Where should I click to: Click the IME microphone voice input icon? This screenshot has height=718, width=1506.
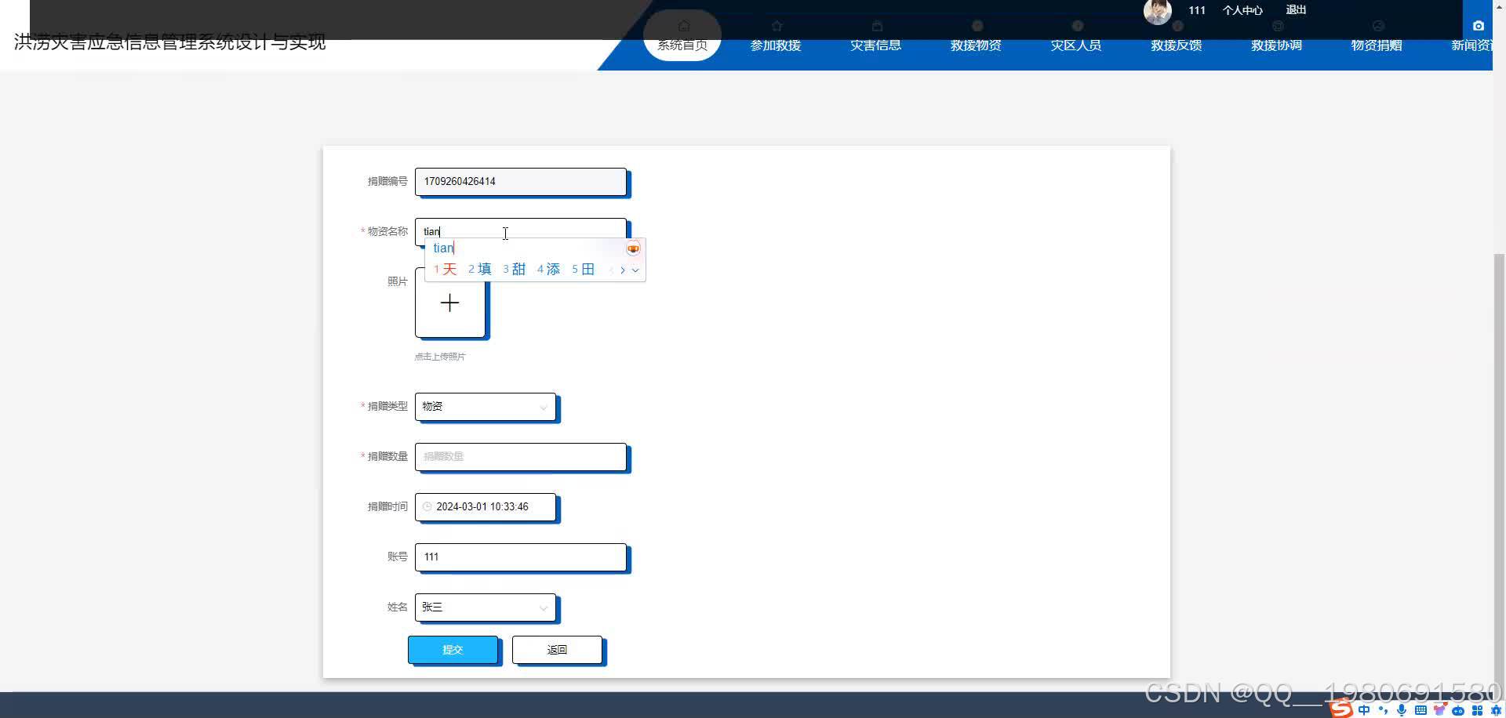[1402, 710]
